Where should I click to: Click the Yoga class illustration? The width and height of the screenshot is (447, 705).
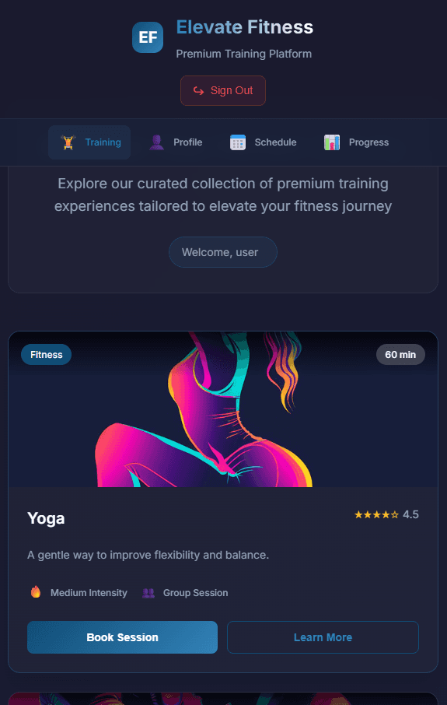[x=223, y=409]
